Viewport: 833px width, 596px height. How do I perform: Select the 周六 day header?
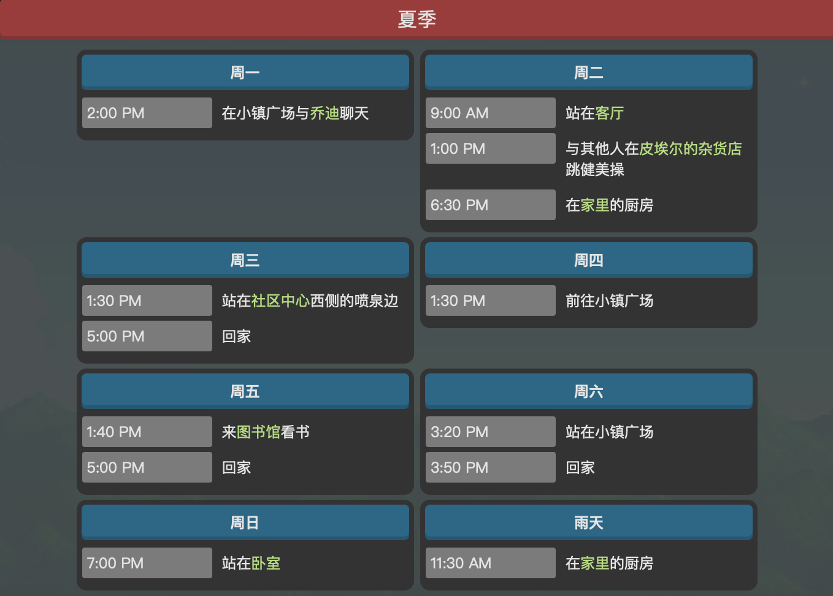coord(589,391)
